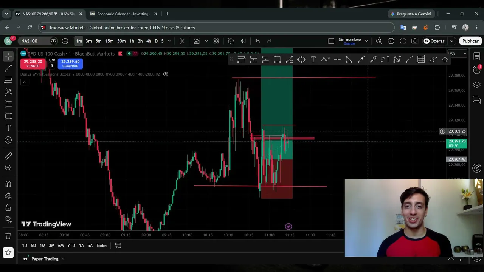Select the ruler measure tool
The width and height of the screenshot is (484, 272).
coord(8,156)
